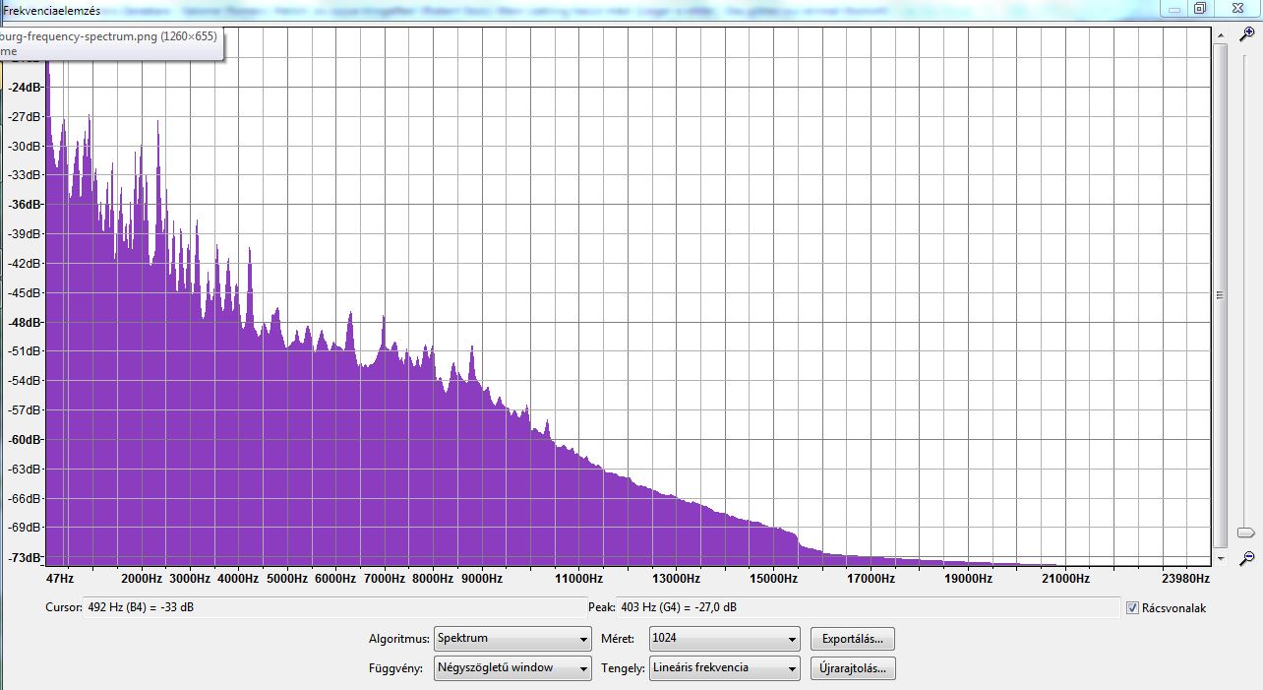Click the Algoritmus label text
The width and height of the screenshot is (1263, 690).
pyautogui.click(x=399, y=639)
